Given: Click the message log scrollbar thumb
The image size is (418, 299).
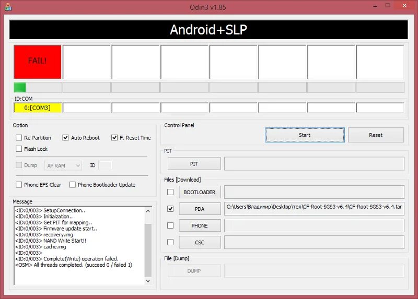Looking at the screenshot, I should 148,250.
